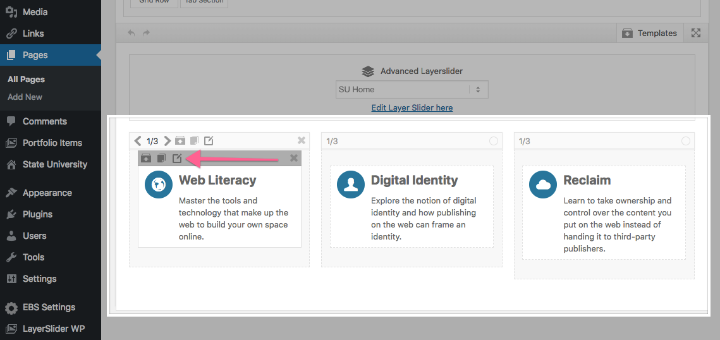The height and width of the screenshot is (340, 720).
Task: Open the Templates button
Action: [650, 33]
